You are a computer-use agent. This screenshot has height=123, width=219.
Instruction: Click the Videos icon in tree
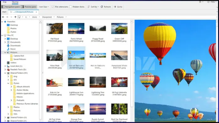tap(8, 63)
